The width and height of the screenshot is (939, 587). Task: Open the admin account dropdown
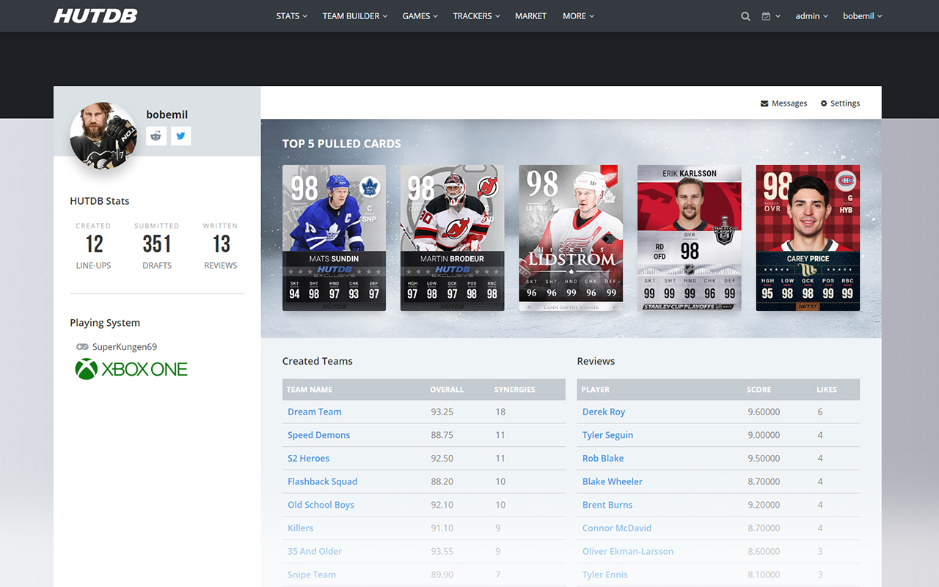click(811, 16)
